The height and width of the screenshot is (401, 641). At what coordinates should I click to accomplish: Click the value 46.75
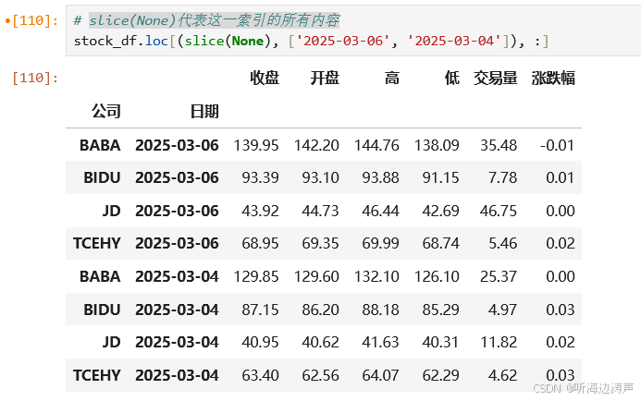[x=499, y=211]
